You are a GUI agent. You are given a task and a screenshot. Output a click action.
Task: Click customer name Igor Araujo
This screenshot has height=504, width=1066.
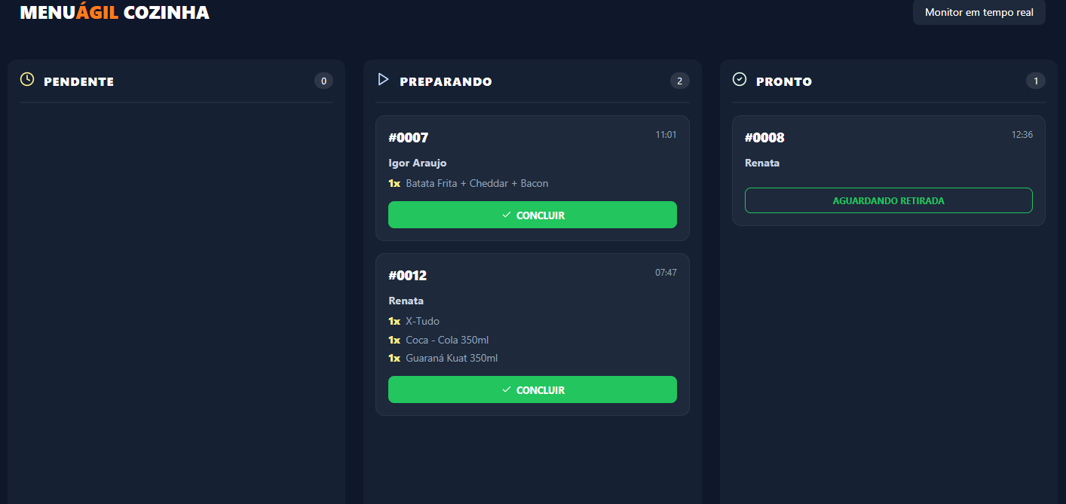pyautogui.click(x=418, y=163)
